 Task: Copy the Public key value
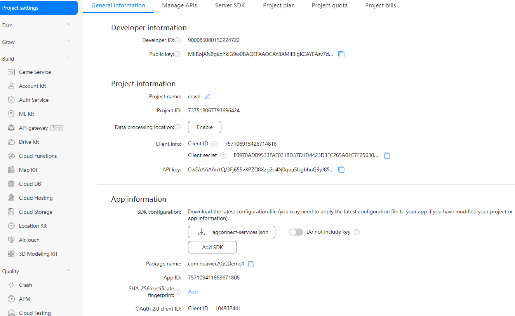[341, 54]
